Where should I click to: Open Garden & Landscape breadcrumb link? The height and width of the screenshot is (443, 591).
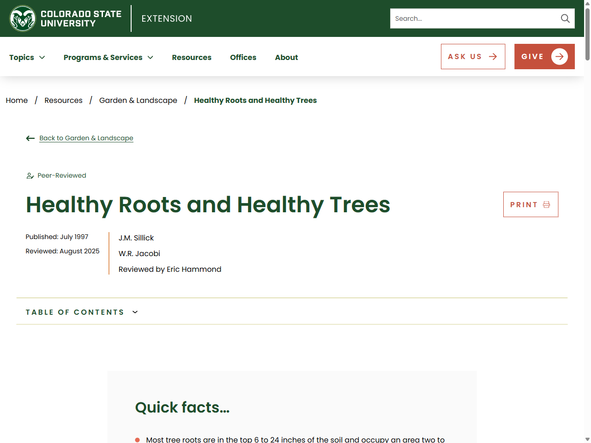point(138,101)
